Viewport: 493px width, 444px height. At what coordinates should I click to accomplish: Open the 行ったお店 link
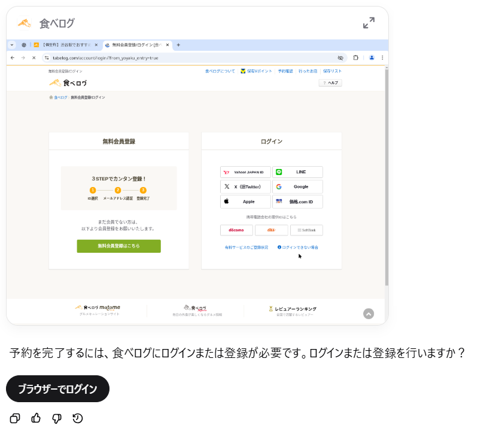[308, 71]
